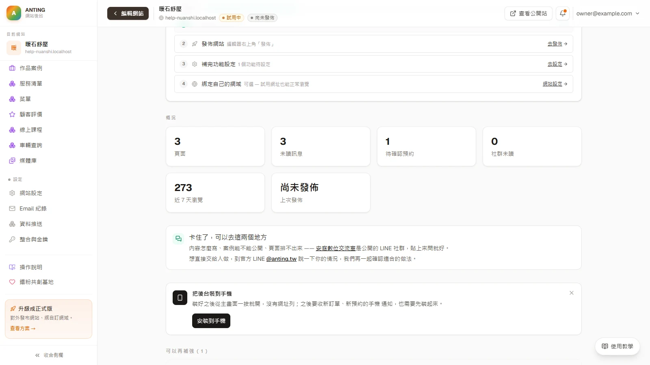The width and height of the screenshot is (650, 365).
Task: Click the rocket icon in 發佈網站 row
Action: [x=195, y=44]
